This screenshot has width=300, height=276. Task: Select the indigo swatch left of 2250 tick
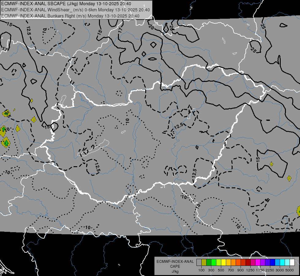point(268,263)
